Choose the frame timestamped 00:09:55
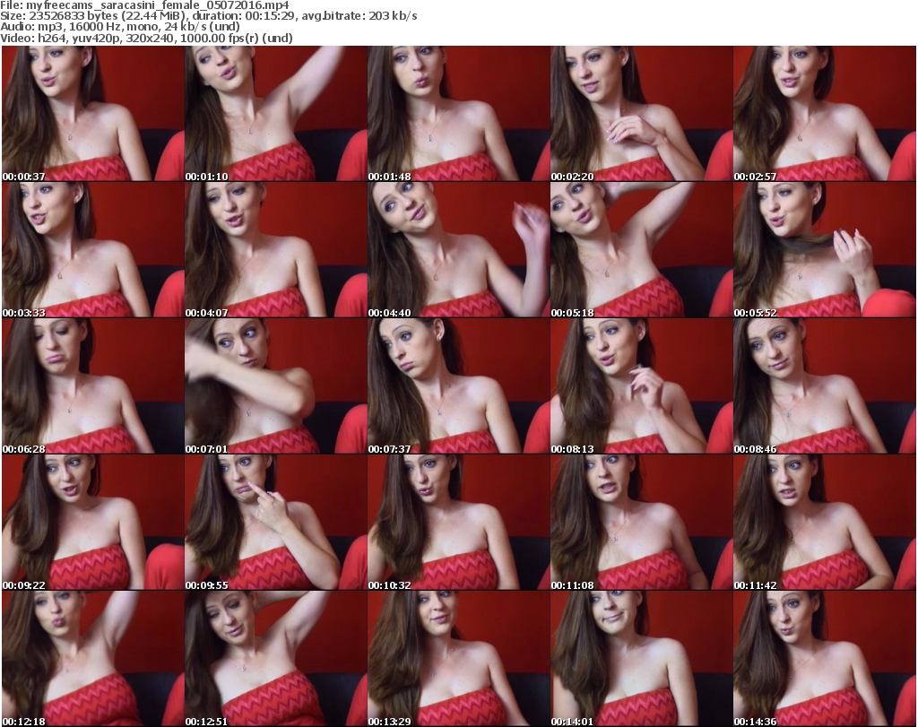 (x=276, y=523)
